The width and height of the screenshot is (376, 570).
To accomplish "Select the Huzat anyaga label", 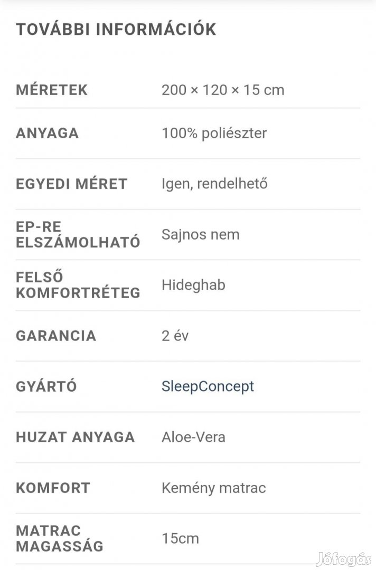I will click(x=76, y=437).
